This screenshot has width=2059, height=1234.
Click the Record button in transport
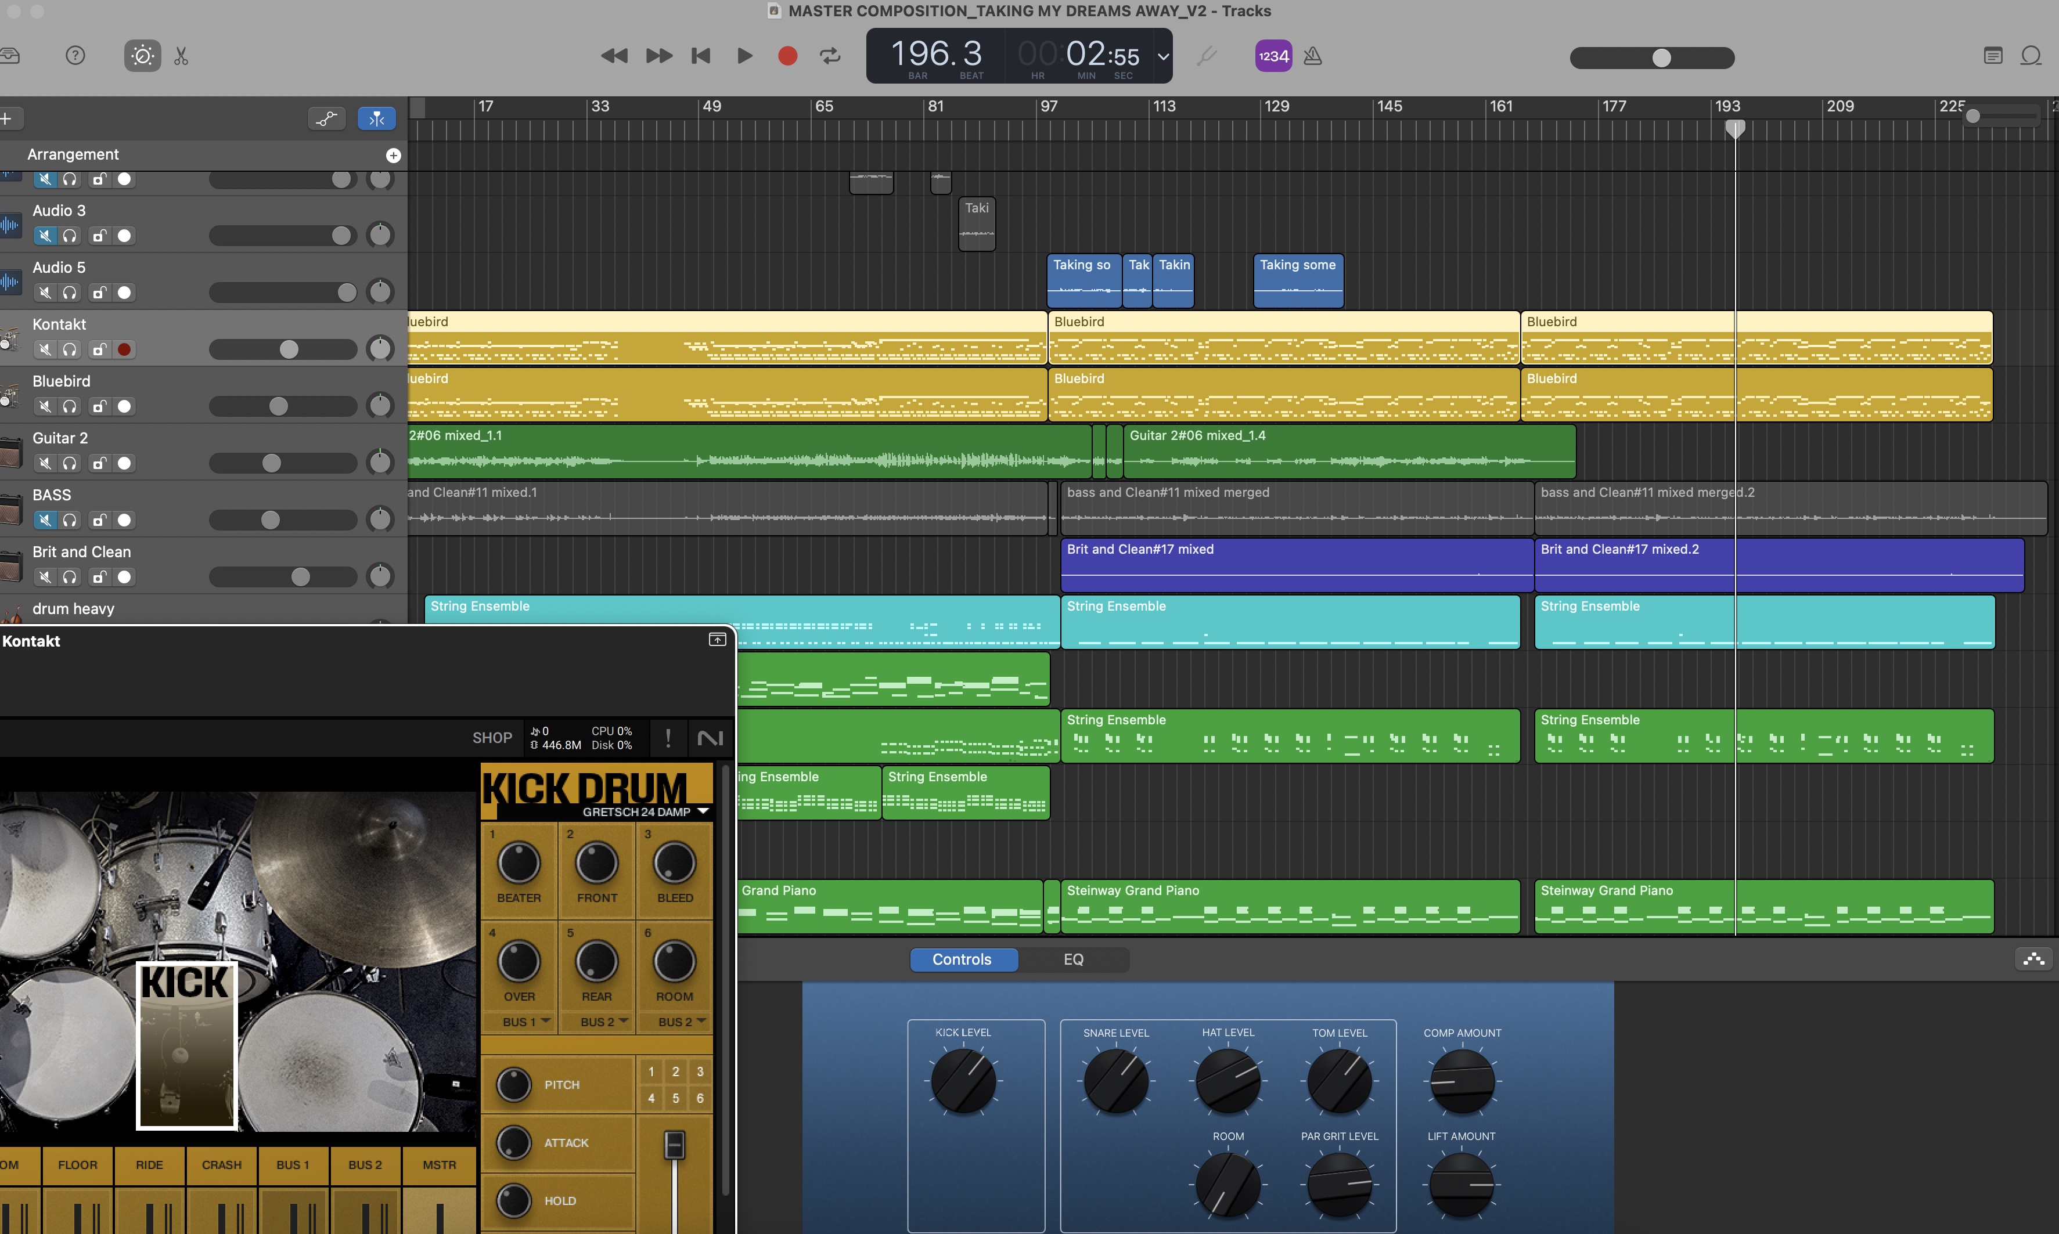(787, 56)
